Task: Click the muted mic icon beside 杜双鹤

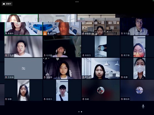Action: pyautogui.click(x=45, y=55)
